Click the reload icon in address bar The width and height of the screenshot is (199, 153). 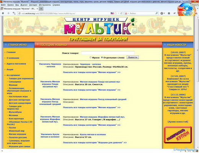tap(121, 13)
